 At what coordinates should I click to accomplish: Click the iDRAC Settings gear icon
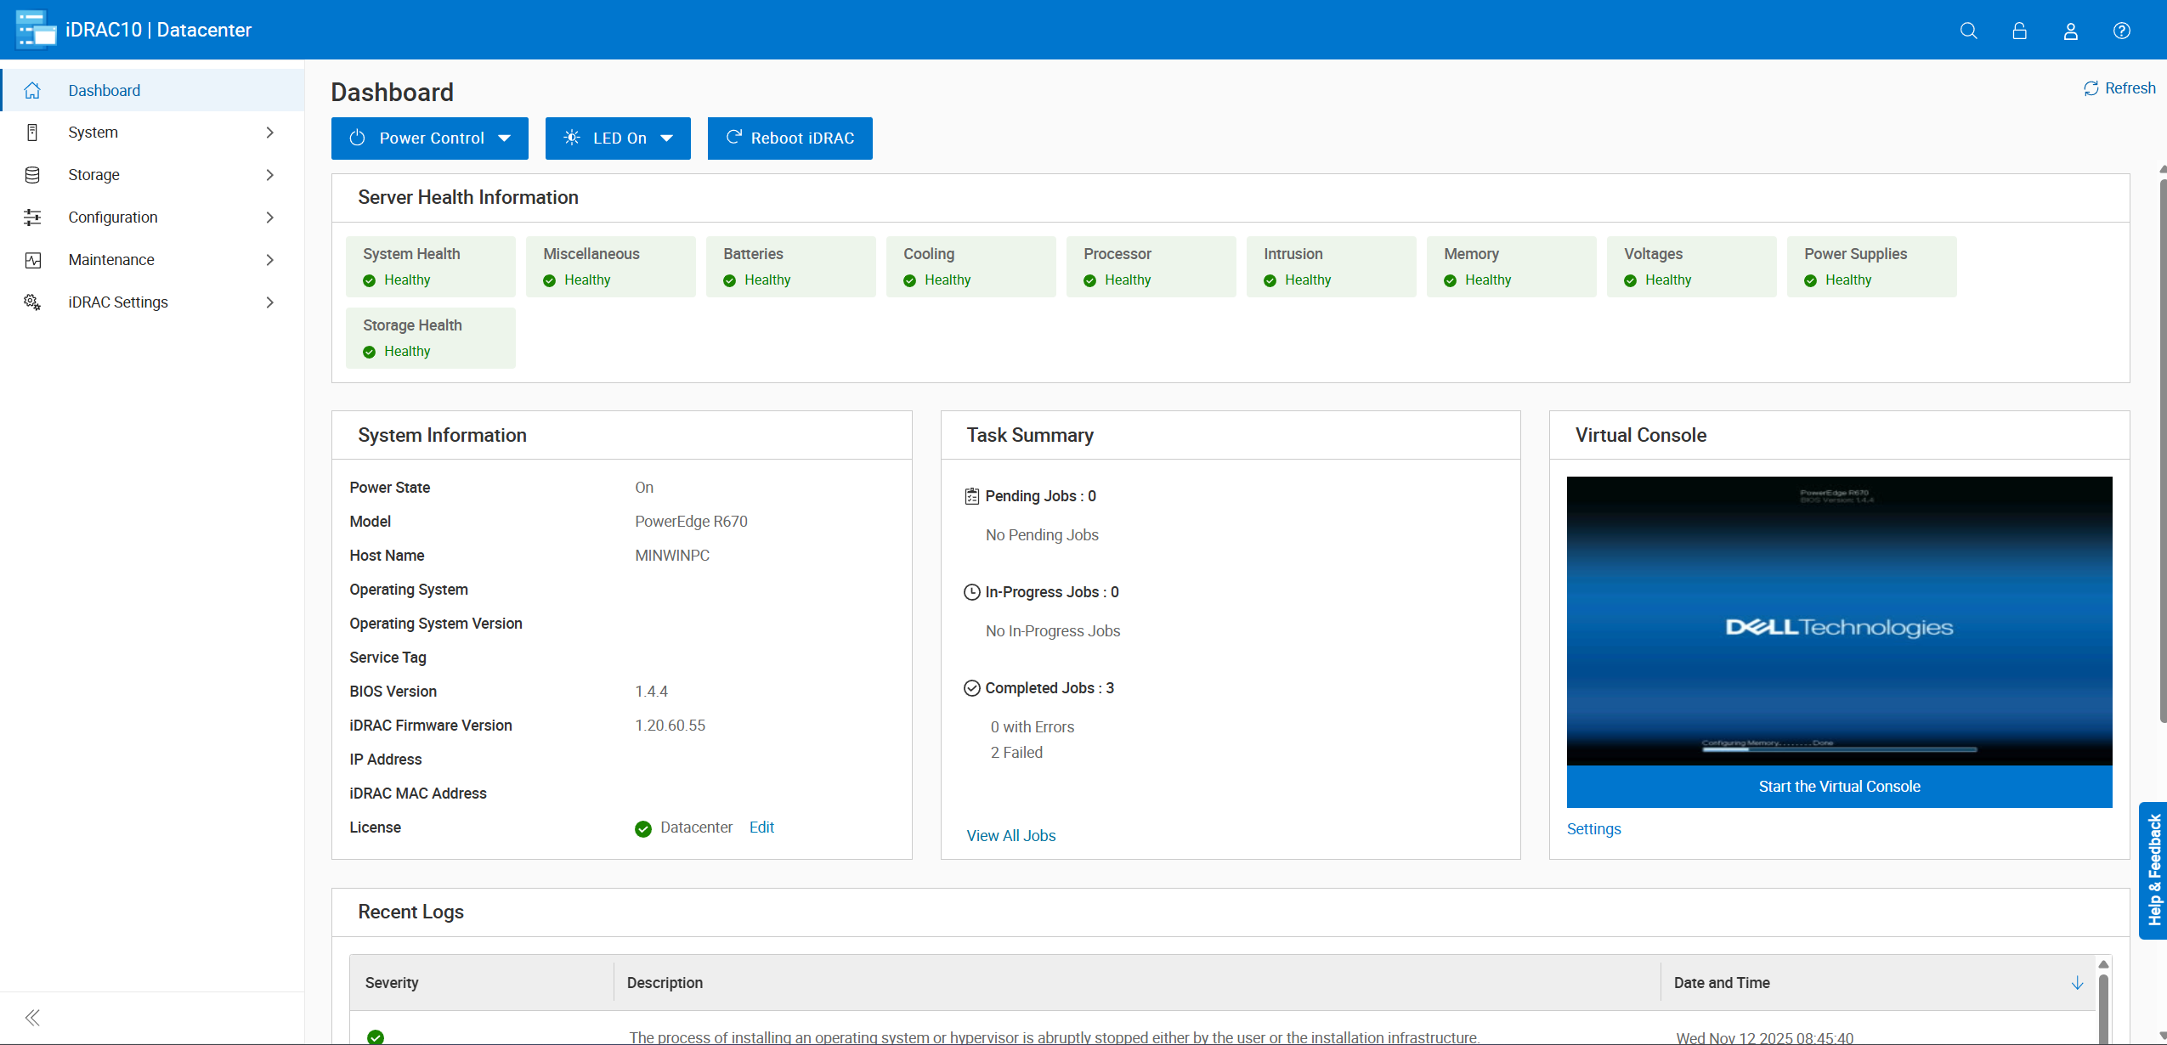coord(32,302)
